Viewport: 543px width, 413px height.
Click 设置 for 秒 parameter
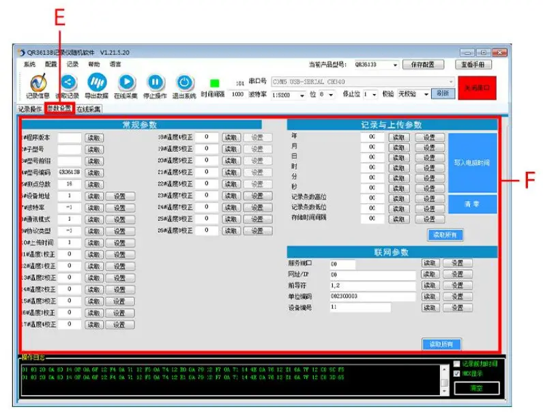(x=429, y=189)
